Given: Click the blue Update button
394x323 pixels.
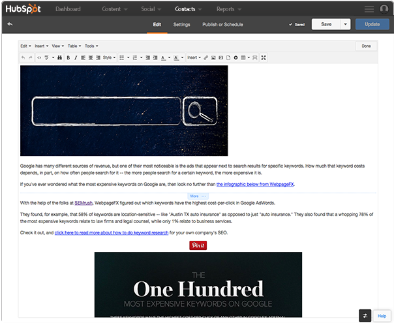Looking at the screenshot, I should click(372, 24).
